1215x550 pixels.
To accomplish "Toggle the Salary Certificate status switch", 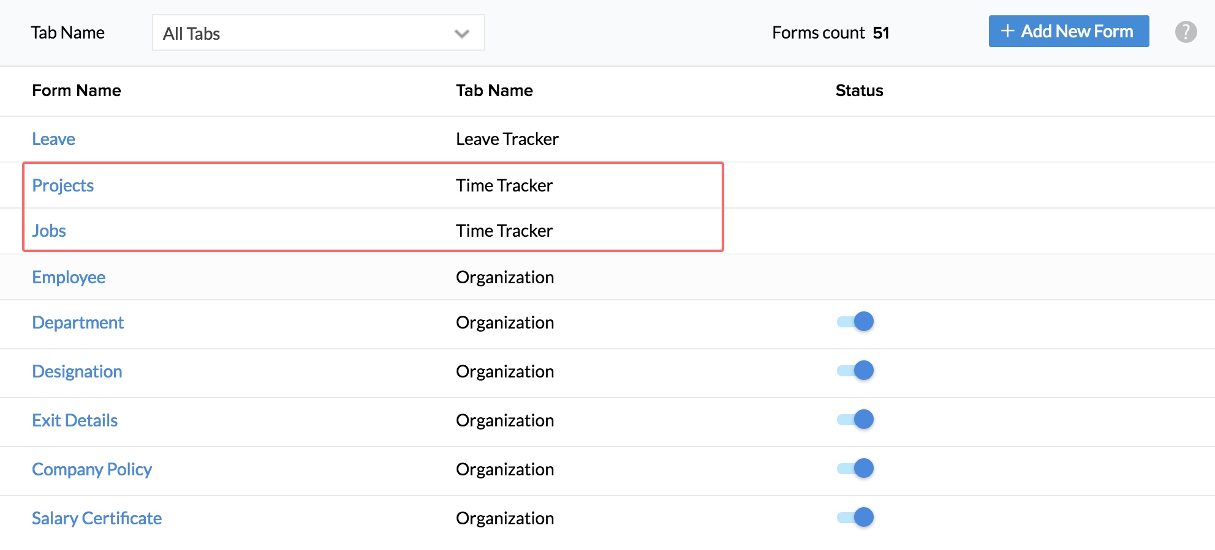I will pyautogui.click(x=856, y=518).
